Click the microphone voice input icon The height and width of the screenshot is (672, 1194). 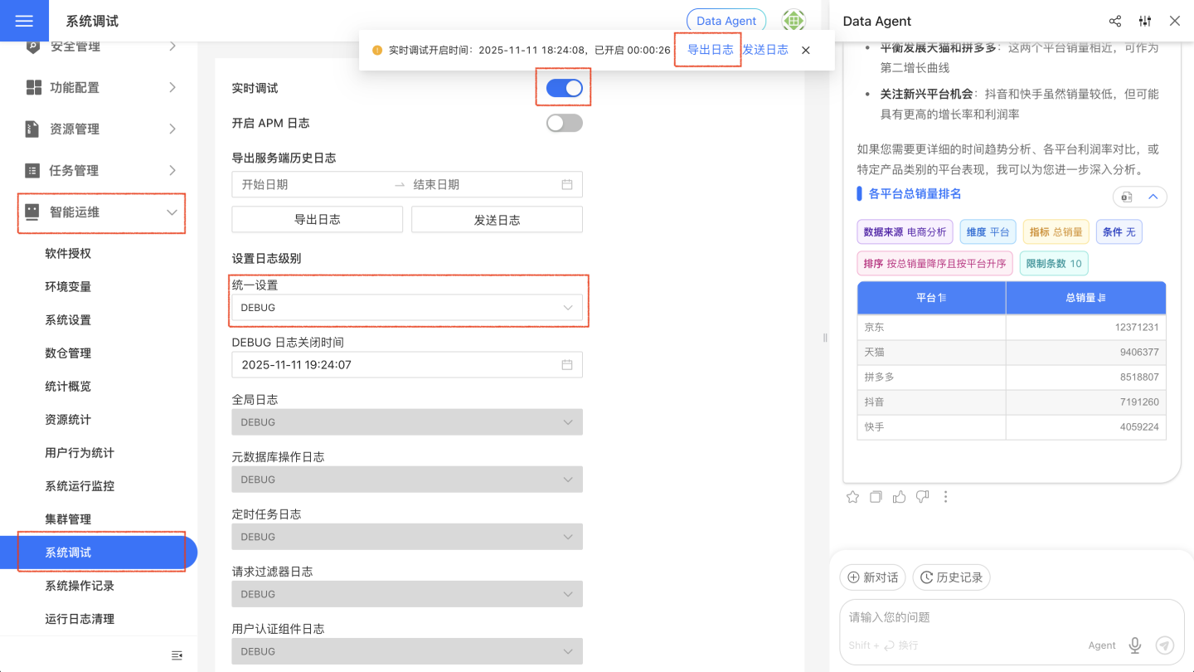click(x=1135, y=645)
